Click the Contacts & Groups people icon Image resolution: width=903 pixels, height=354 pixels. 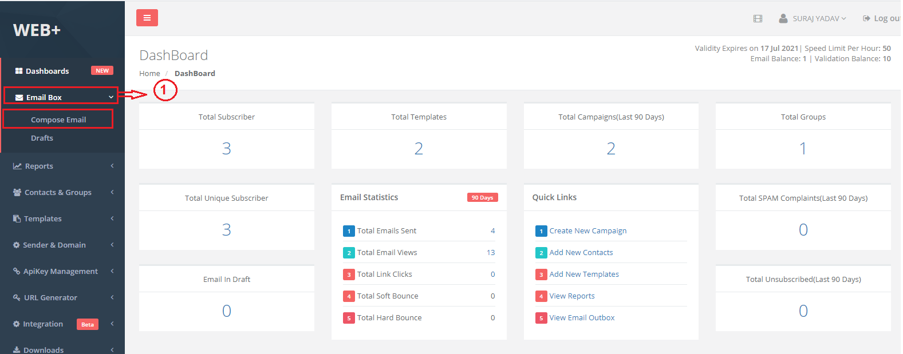[17, 193]
